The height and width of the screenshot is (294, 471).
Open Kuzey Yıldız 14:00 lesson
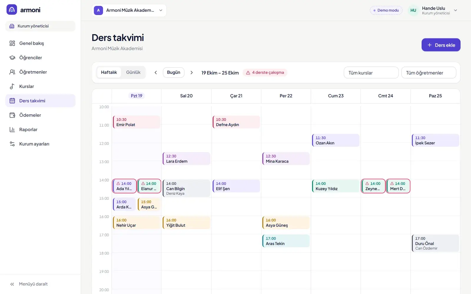(x=336, y=186)
